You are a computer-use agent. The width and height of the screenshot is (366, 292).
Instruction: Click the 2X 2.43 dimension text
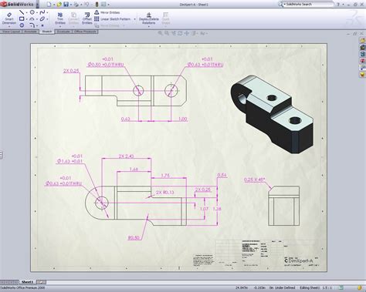[x=127, y=156]
